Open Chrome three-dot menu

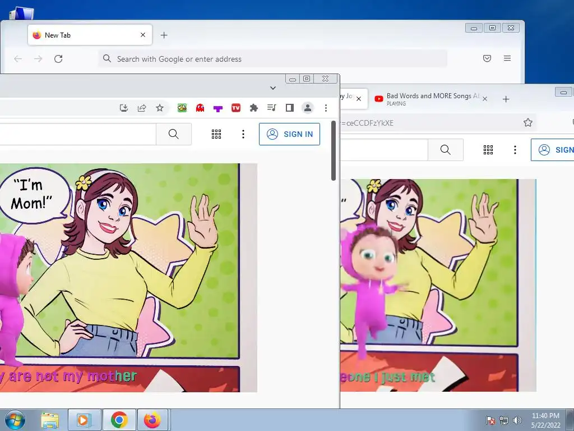[x=326, y=108]
